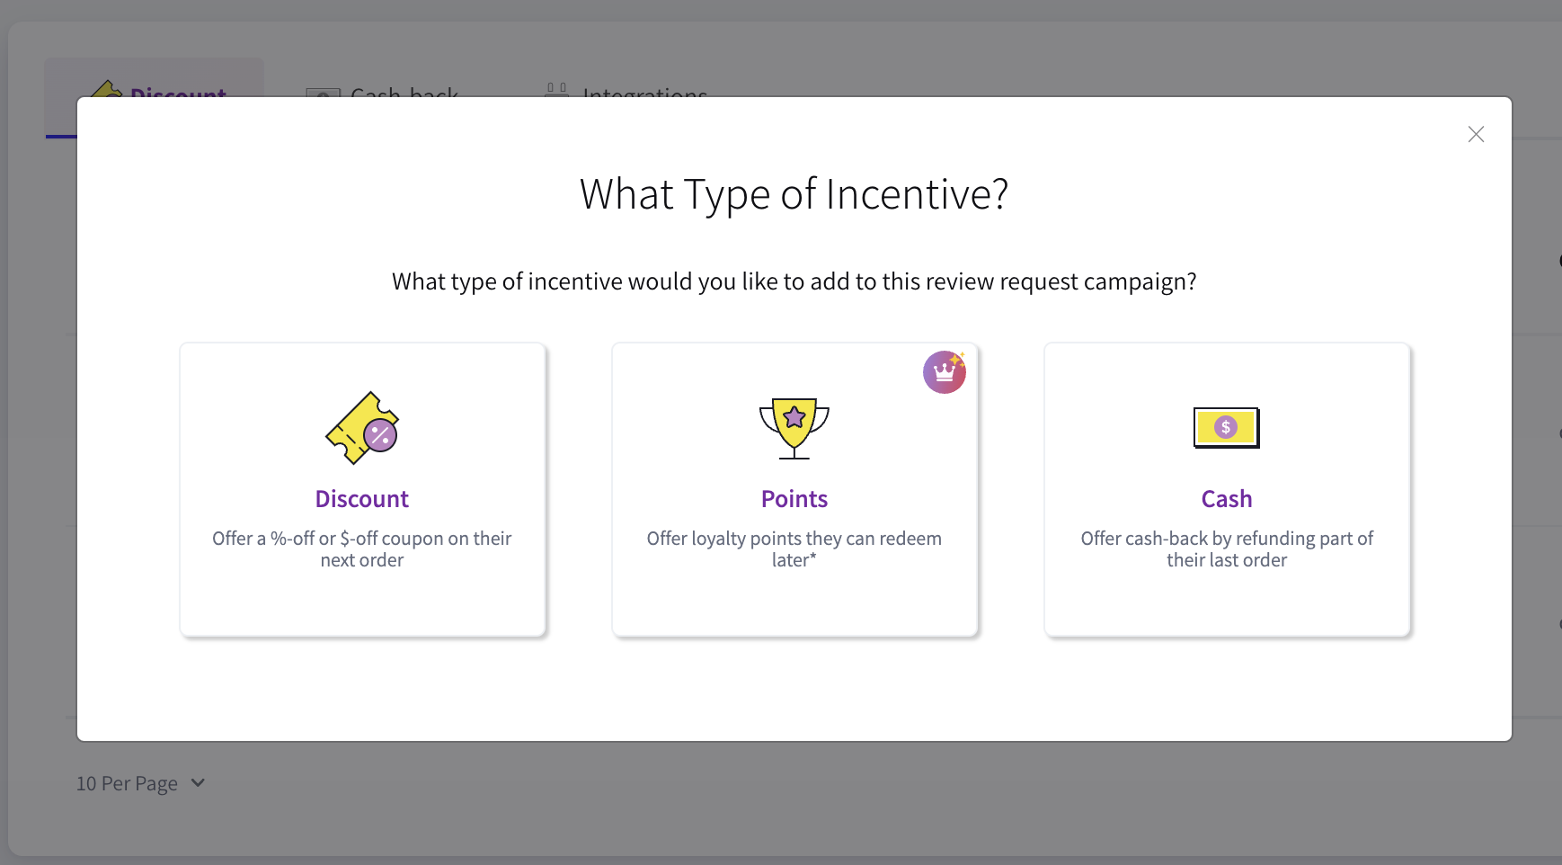Viewport: 1562px width, 865px height.
Task: Dismiss the What Type of Incentive dialog
Action: [x=1475, y=134]
